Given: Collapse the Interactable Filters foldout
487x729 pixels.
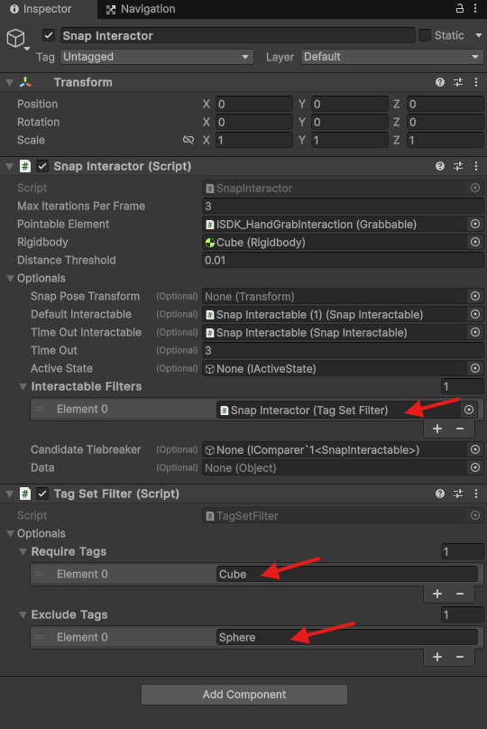Looking at the screenshot, I should pos(23,386).
